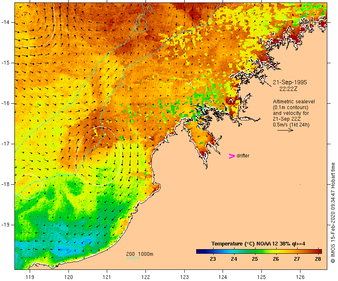Click the cyan isobath legend line sample
This screenshot has width=338, height=281.
133,258
